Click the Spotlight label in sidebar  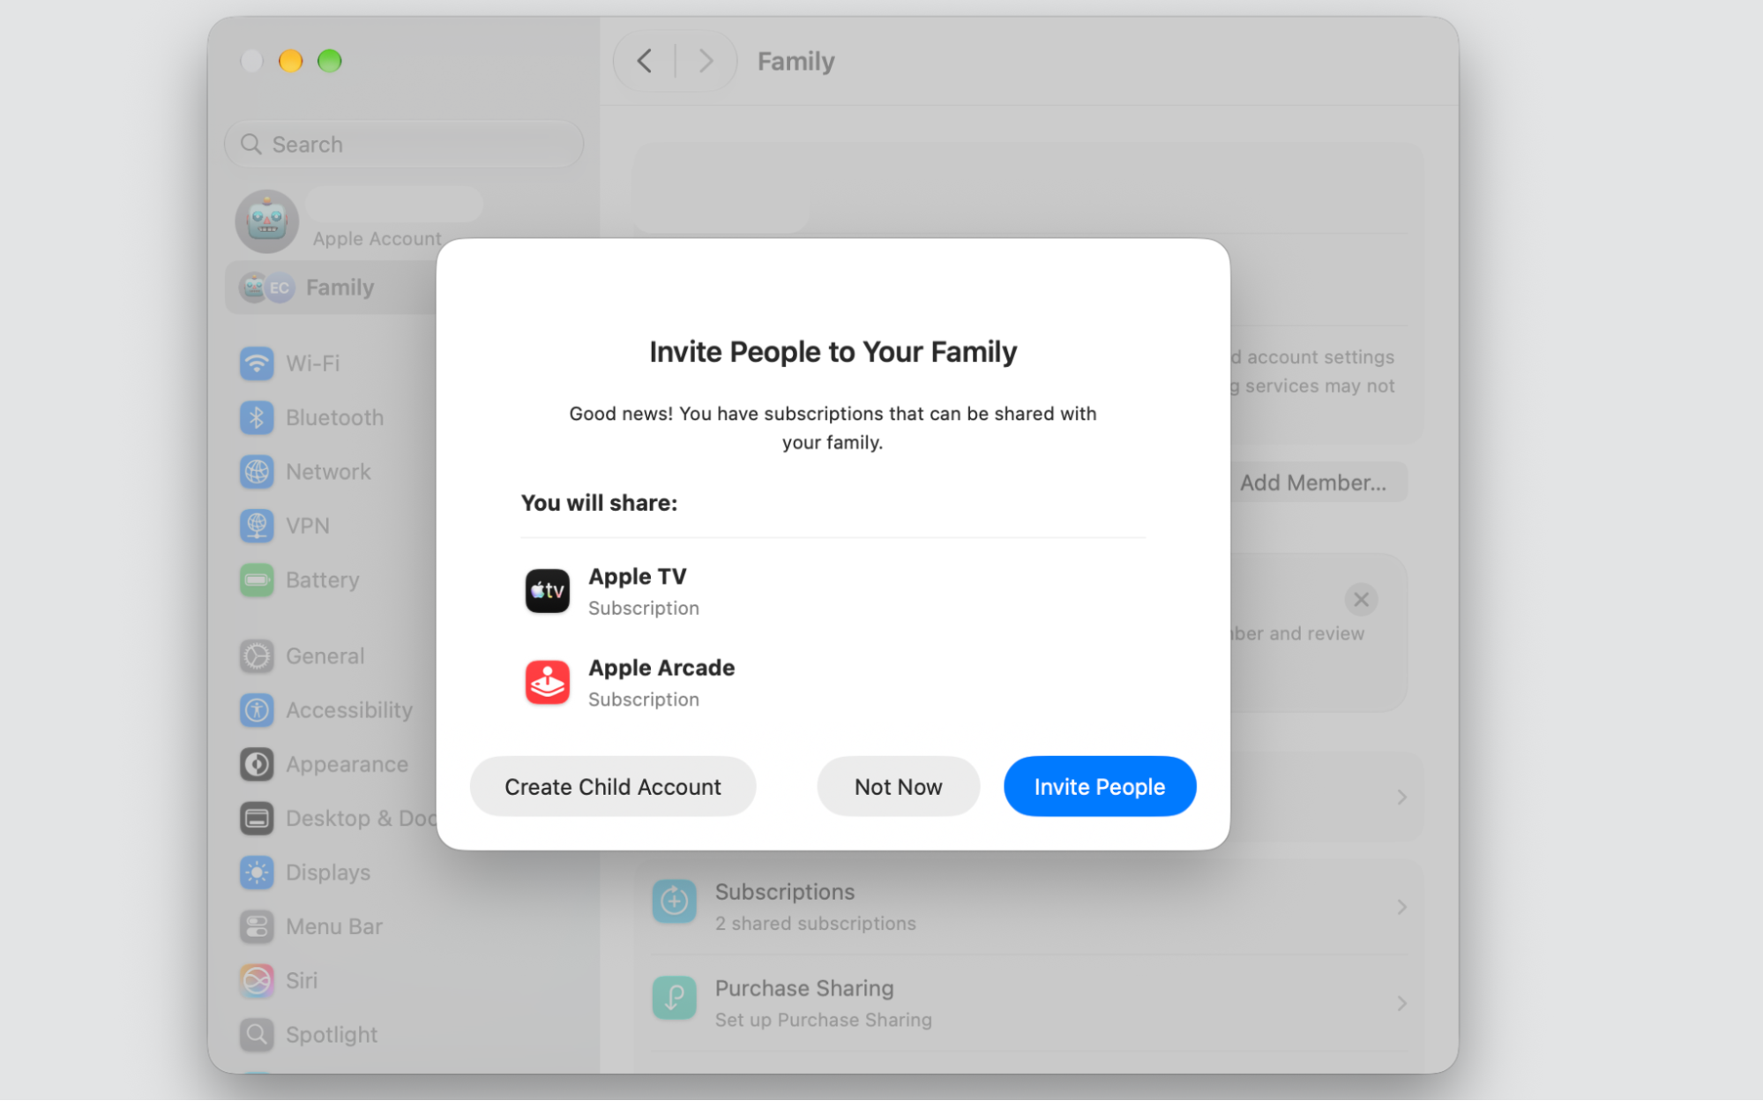332,1034
